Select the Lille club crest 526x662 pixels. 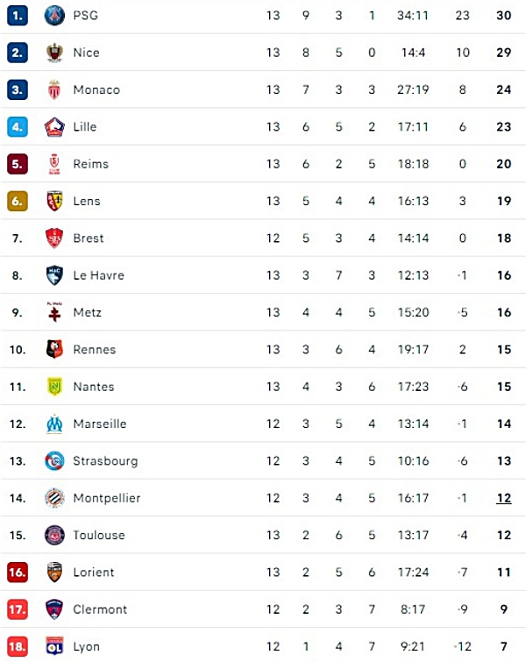[x=54, y=127]
